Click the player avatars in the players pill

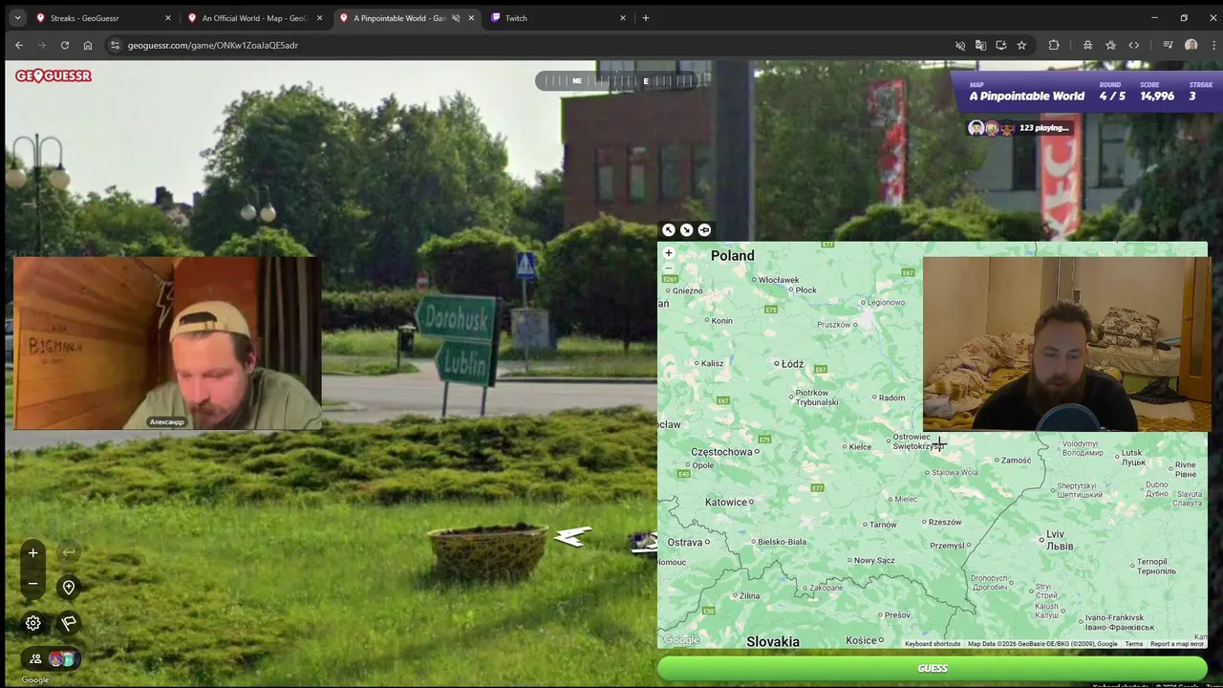click(62, 658)
